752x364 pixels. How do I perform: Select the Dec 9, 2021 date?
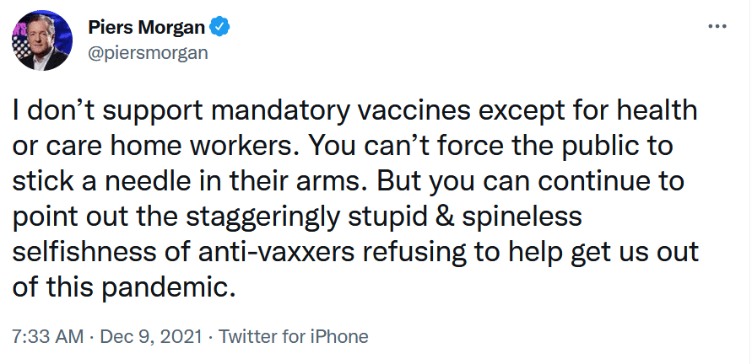click(x=151, y=337)
